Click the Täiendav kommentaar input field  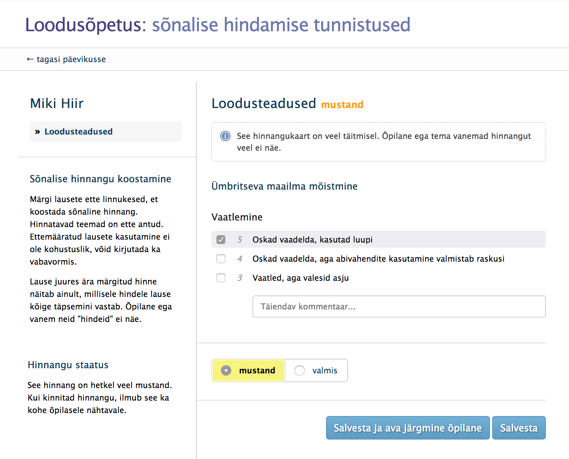coord(399,306)
